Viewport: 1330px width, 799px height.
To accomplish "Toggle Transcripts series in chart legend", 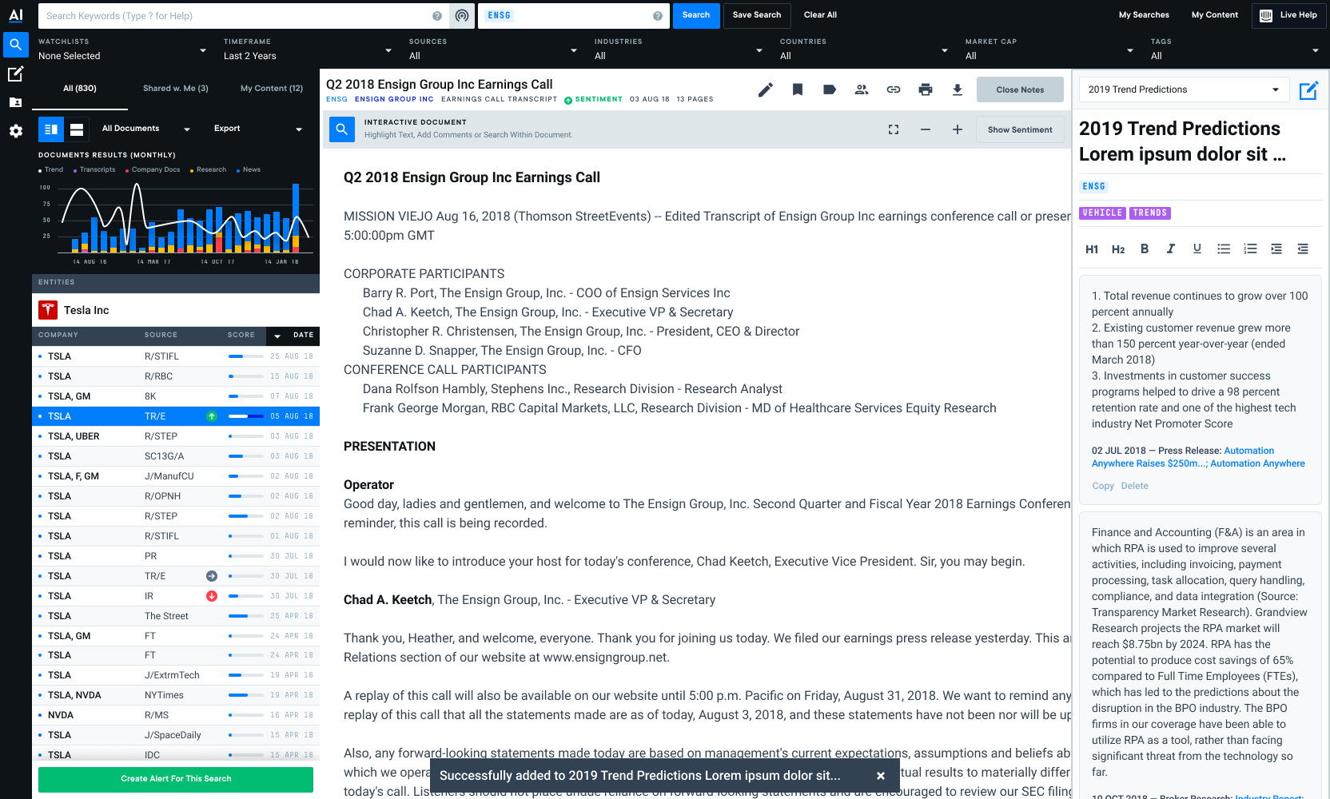I will (94, 169).
